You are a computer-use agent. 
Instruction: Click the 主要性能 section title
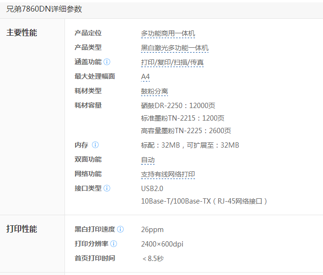pos(22,33)
